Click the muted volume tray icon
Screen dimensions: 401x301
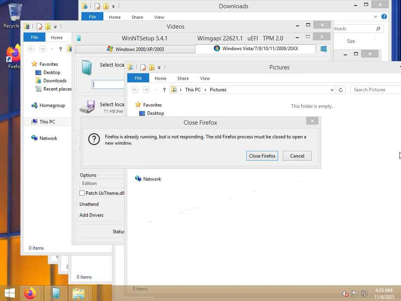point(345,294)
